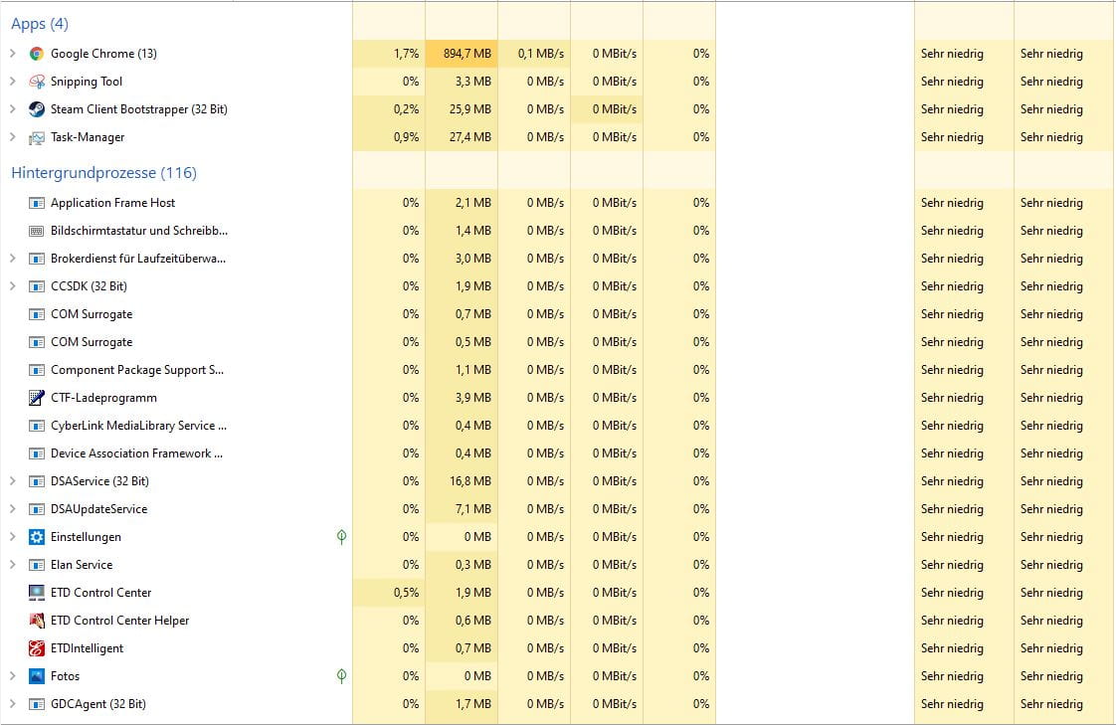
Task: Expand the GDCAgent (32 Bit) row
Action: [12, 704]
